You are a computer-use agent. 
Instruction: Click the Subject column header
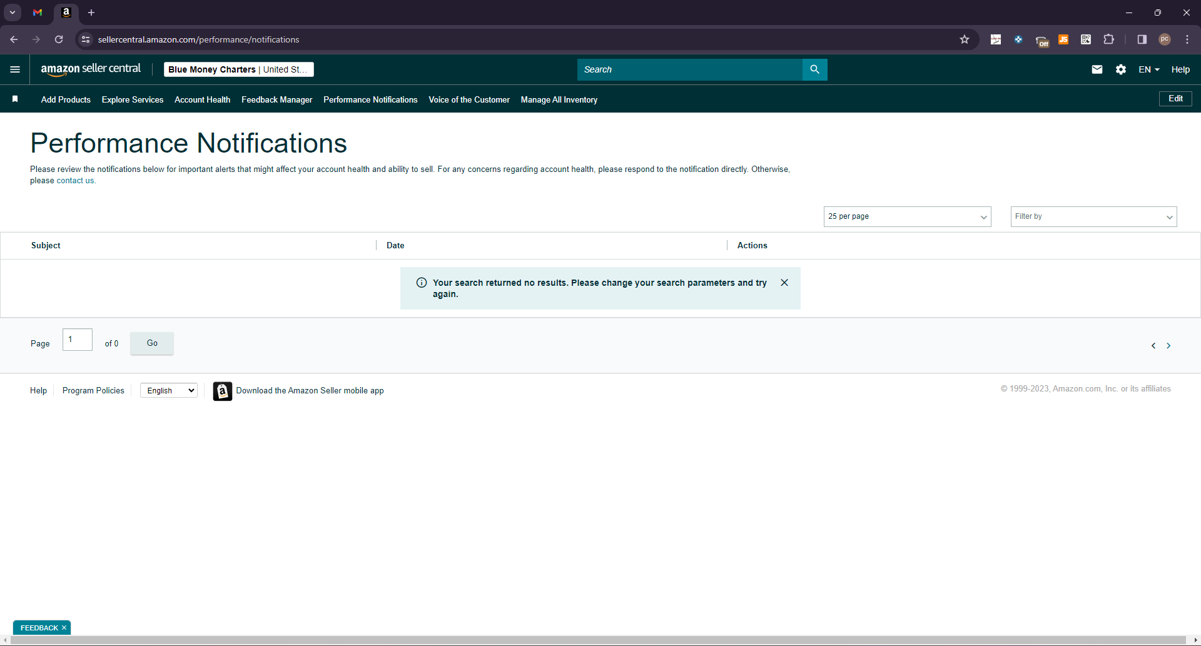point(46,245)
